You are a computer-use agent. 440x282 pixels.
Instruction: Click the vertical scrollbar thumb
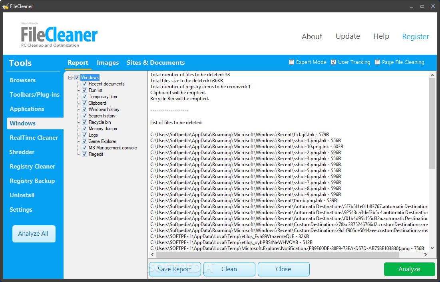click(x=432, y=123)
